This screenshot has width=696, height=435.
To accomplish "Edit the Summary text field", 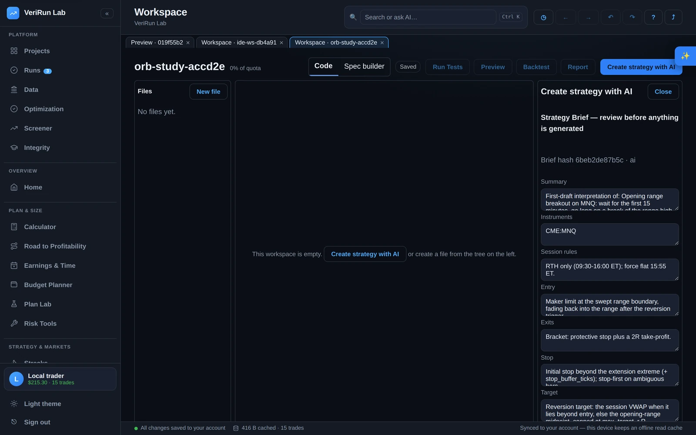I will [x=609, y=200].
